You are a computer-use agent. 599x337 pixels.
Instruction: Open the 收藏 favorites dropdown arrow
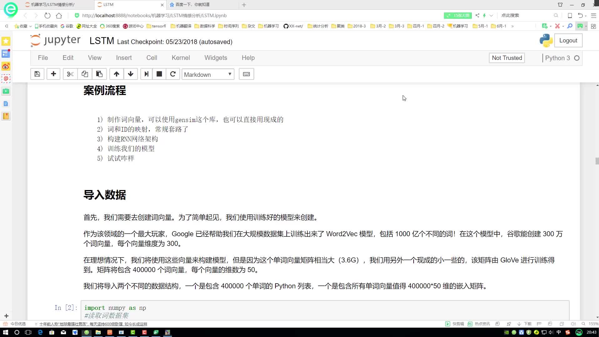[30, 26]
